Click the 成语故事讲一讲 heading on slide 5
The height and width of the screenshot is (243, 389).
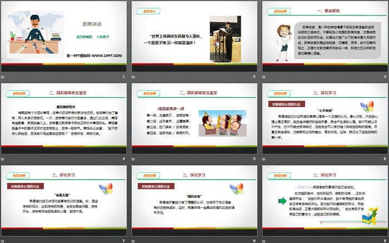pyautogui.click(x=171, y=108)
